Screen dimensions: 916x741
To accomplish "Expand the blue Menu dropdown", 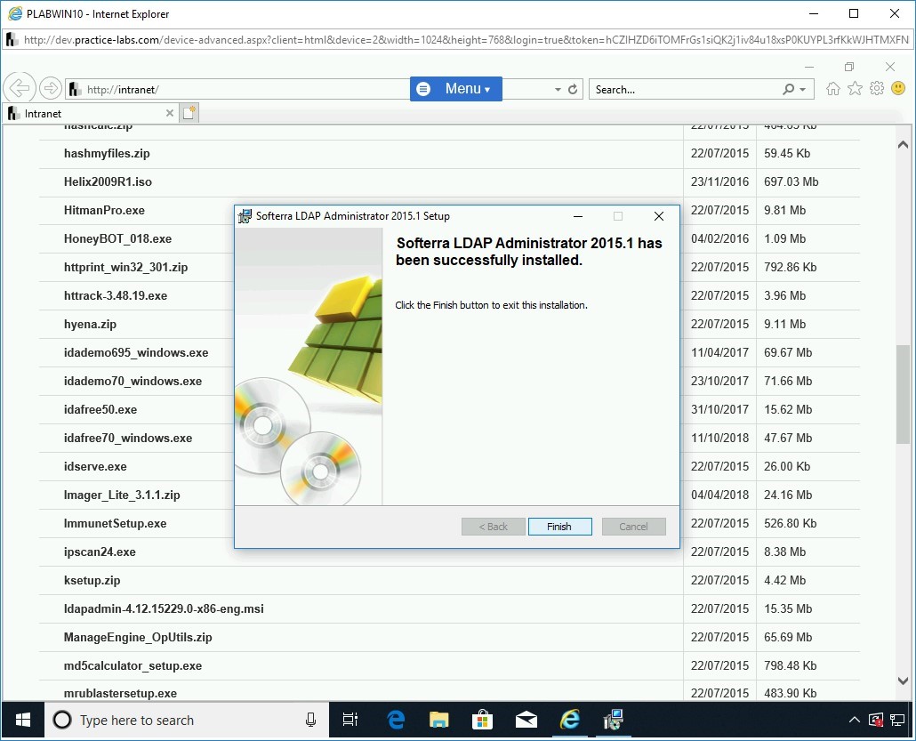I will 456,89.
